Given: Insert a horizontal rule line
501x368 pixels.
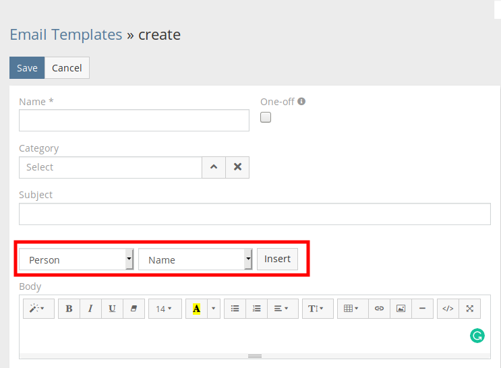Looking at the screenshot, I should 422,309.
